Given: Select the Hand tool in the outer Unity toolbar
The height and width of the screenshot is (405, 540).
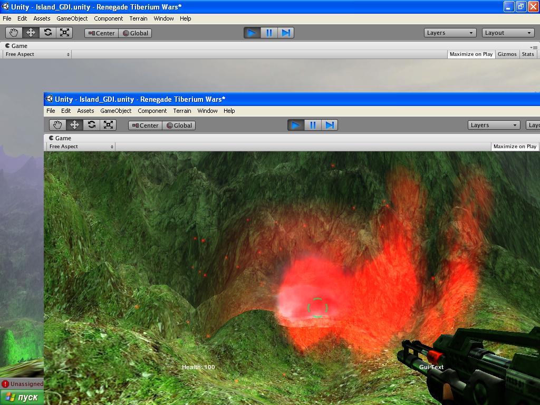Looking at the screenshot, I should [14, 33].
